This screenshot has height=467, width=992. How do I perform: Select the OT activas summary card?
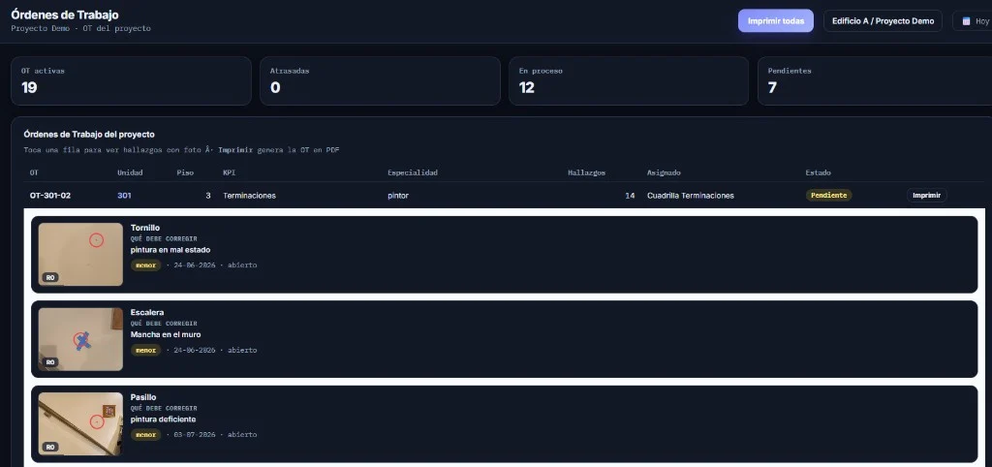point(131,81)
